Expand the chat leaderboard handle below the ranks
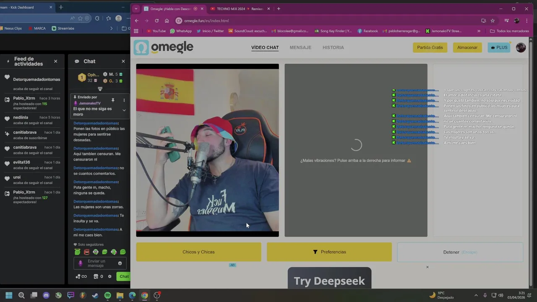This screenshot has width=537, height=302. [x=100, y=89]
